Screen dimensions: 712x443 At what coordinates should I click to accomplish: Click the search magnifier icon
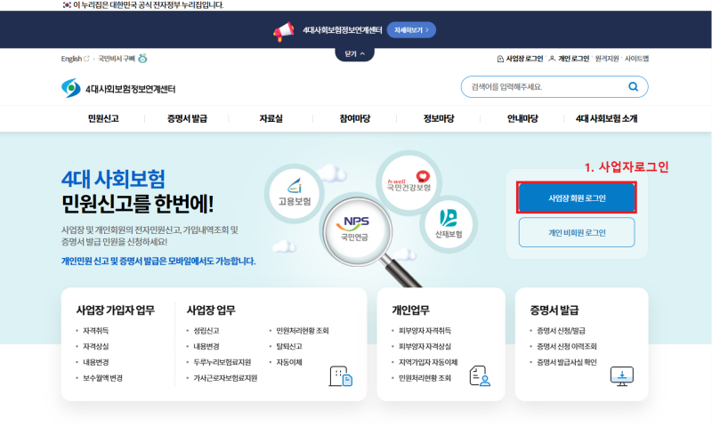633,86
